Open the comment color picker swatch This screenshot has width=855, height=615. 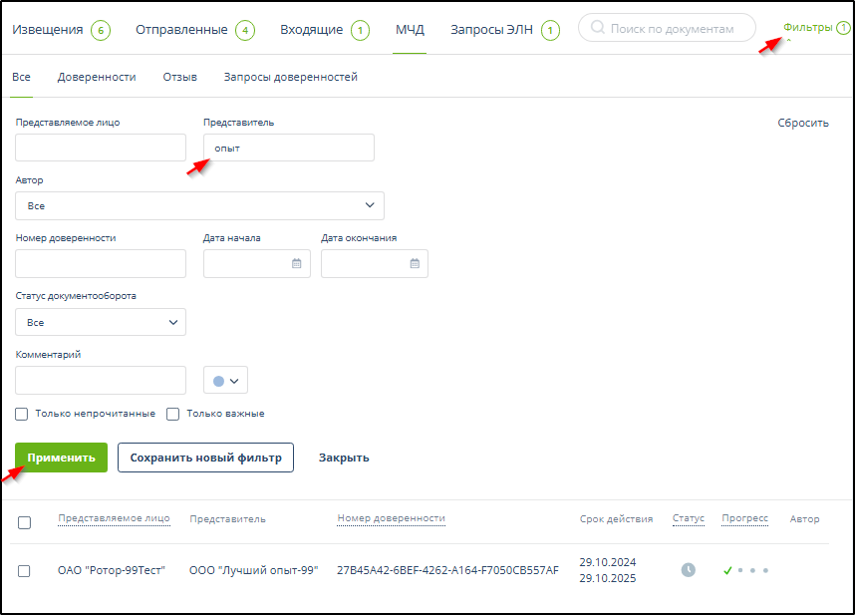(x=225, y=381)
